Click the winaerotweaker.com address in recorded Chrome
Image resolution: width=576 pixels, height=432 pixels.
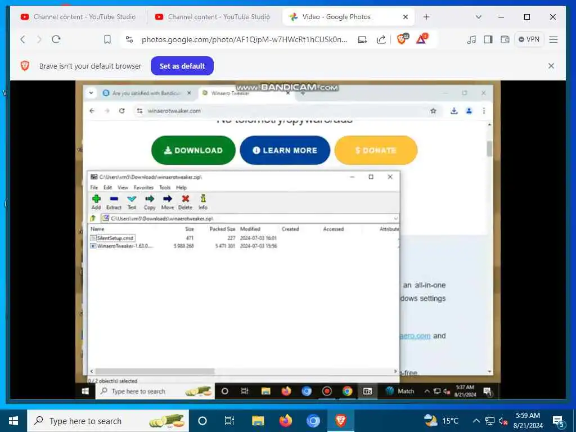pos(174,111)
